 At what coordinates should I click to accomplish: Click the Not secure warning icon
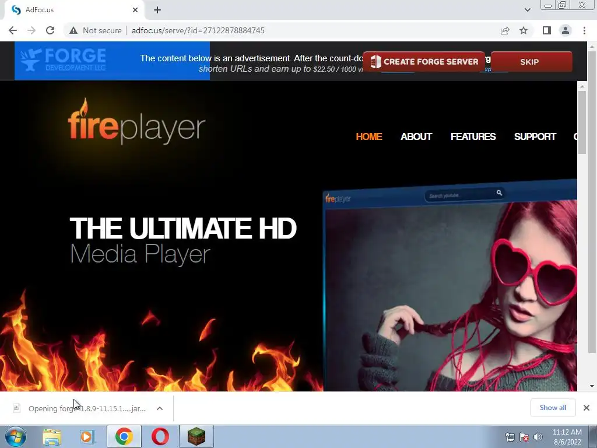tap(73, 30)
